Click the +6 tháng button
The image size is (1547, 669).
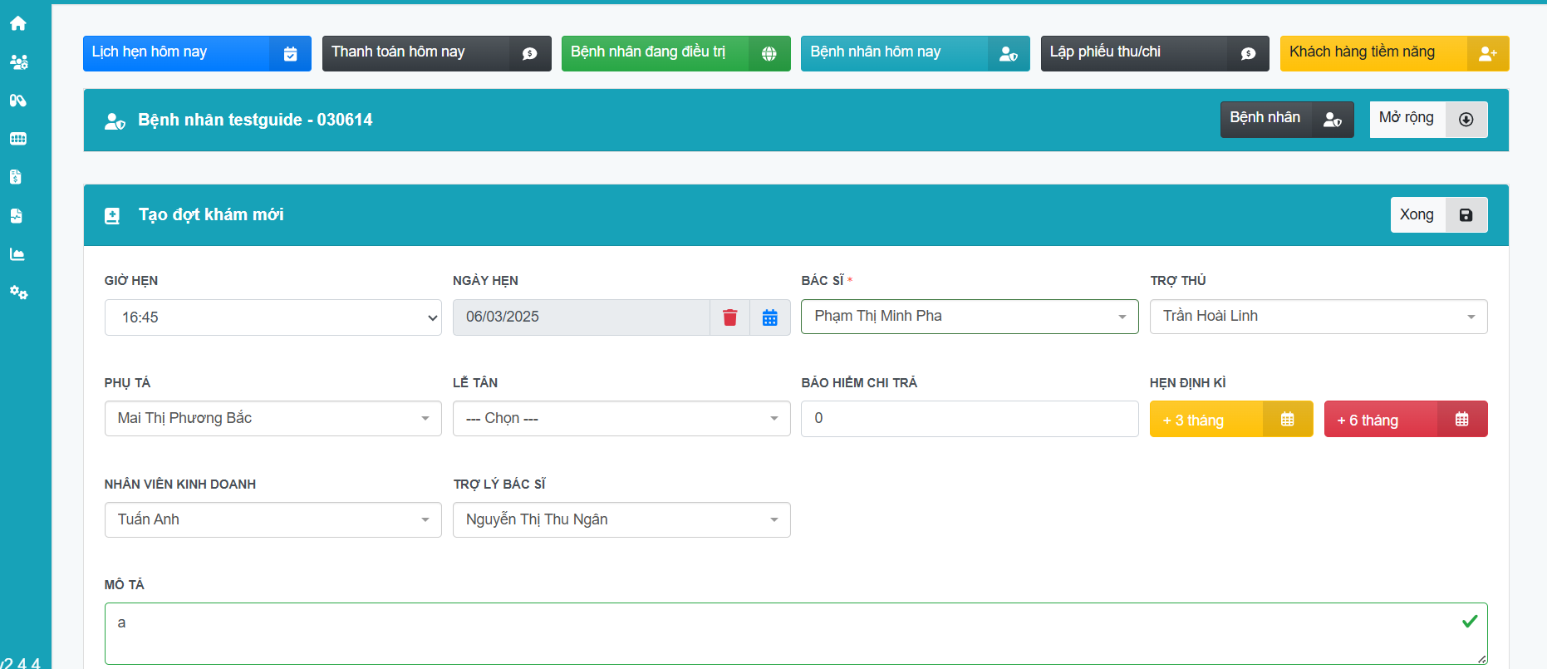coord(1405,420)
